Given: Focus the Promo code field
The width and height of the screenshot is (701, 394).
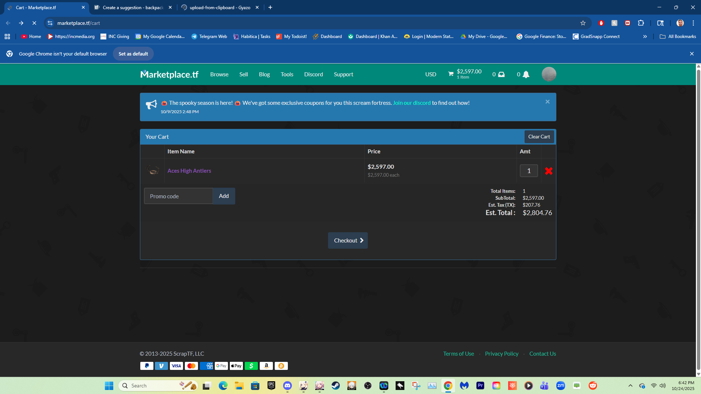Looking at the screenshot, I should (x=178, y=196).
